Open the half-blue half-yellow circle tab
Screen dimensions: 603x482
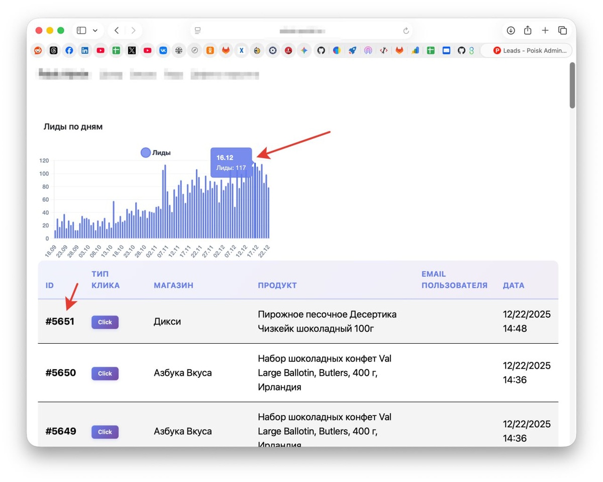click(337, 50)
